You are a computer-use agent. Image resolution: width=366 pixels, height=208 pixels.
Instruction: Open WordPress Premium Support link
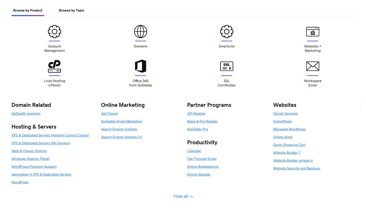click(34, 167)
